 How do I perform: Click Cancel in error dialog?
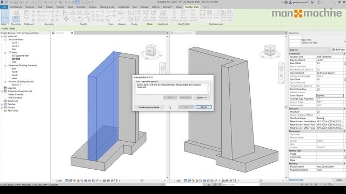[x=203, y=107]
